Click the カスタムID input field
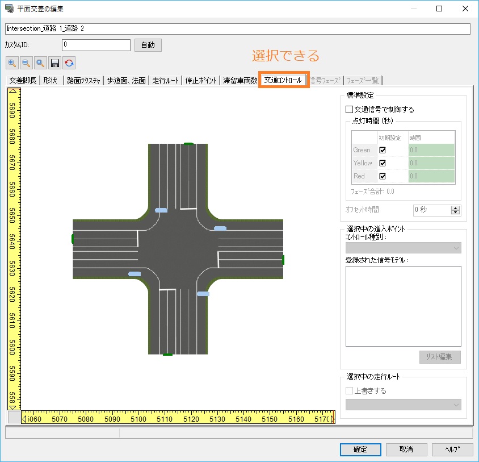Viewport: 479px width, 462px height. click(x=96, y=45)
